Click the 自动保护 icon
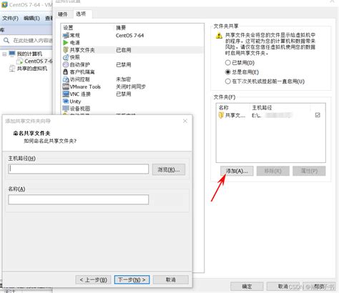 (66, 64)
